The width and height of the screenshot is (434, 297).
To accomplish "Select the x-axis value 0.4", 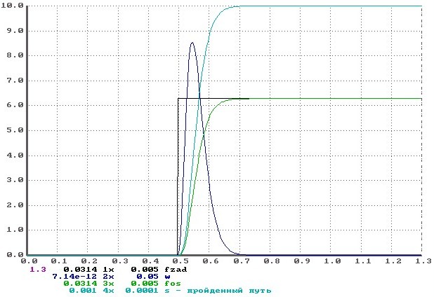I will [150, 261].
